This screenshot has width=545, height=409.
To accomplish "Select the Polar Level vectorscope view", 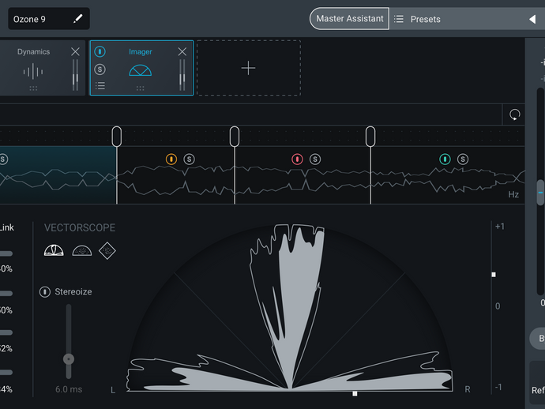I will point(54,250).
